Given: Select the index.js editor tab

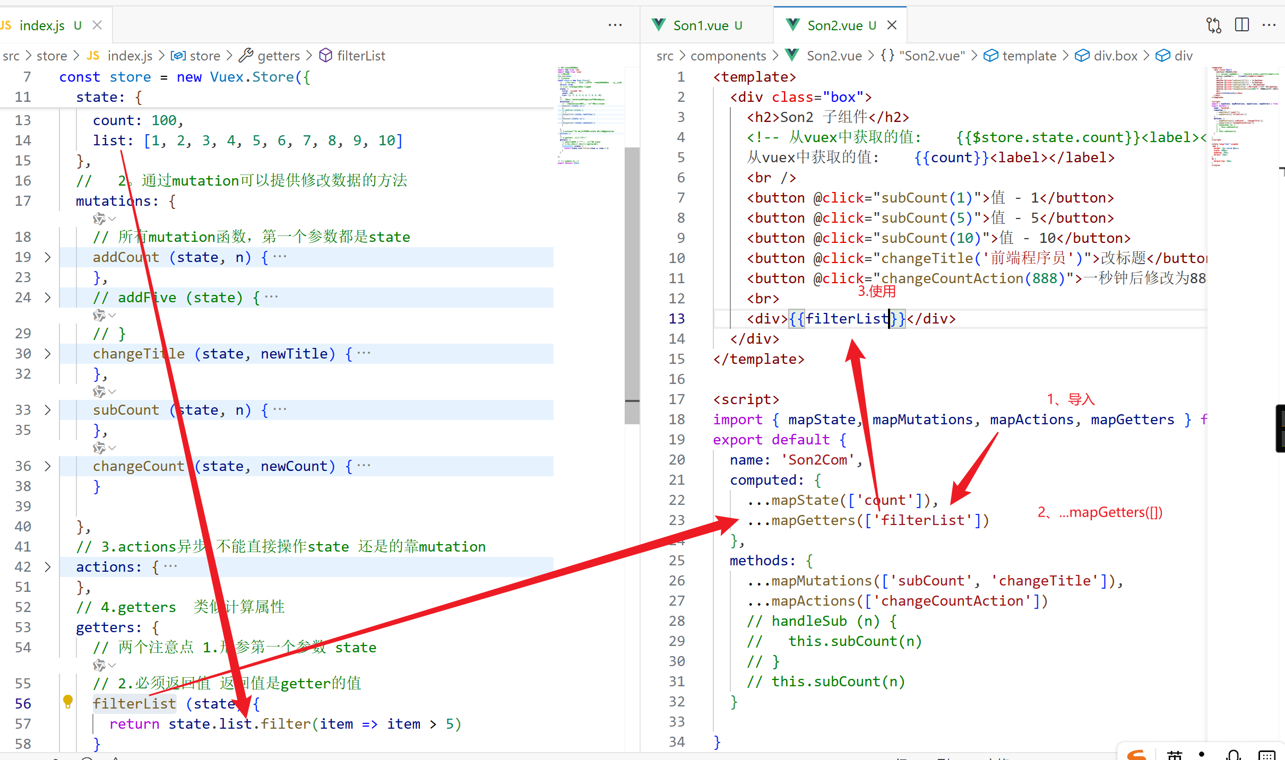Looking at the screenshot, I should (x=41, y=25).
